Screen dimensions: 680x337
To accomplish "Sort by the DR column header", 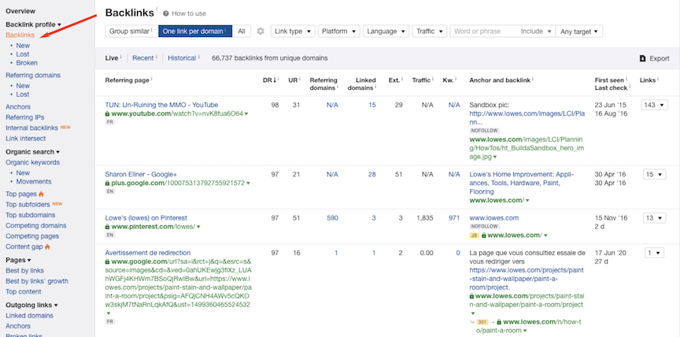I will pos(268,80).
